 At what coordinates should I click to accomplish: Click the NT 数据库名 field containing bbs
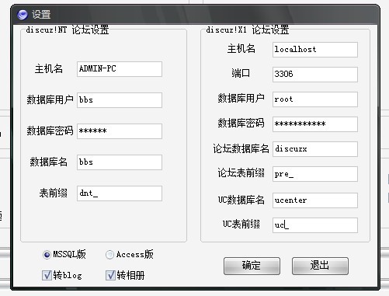(x=120, y=162)
